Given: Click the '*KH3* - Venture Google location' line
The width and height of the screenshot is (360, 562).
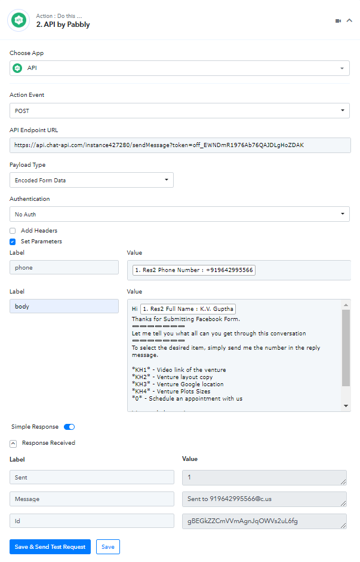Looking at the screenshot, I should point(177,384).
